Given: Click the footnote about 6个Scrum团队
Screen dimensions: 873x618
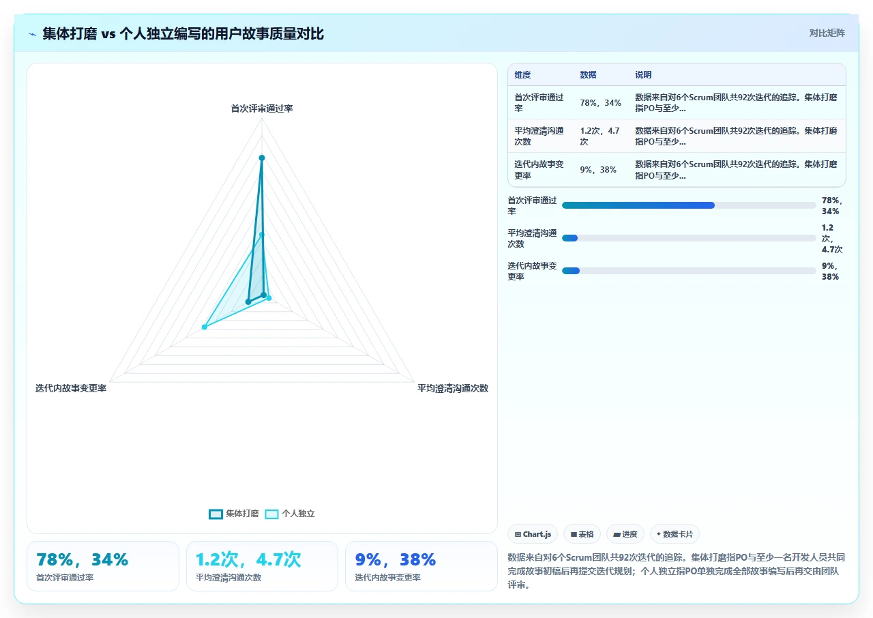Looking at the screenshot, I should [677, 571].
